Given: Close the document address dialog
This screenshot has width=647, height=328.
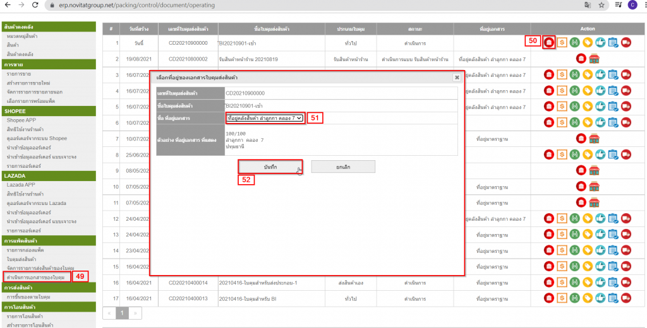Looking at the screenshot, I should click(457, 77).
